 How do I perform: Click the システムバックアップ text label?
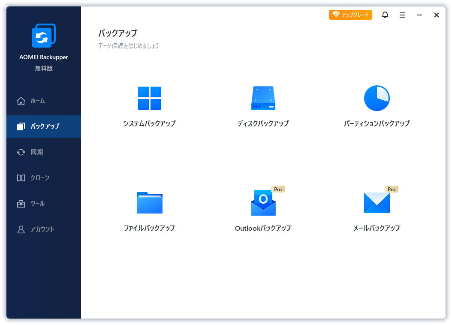pos(149,123)
